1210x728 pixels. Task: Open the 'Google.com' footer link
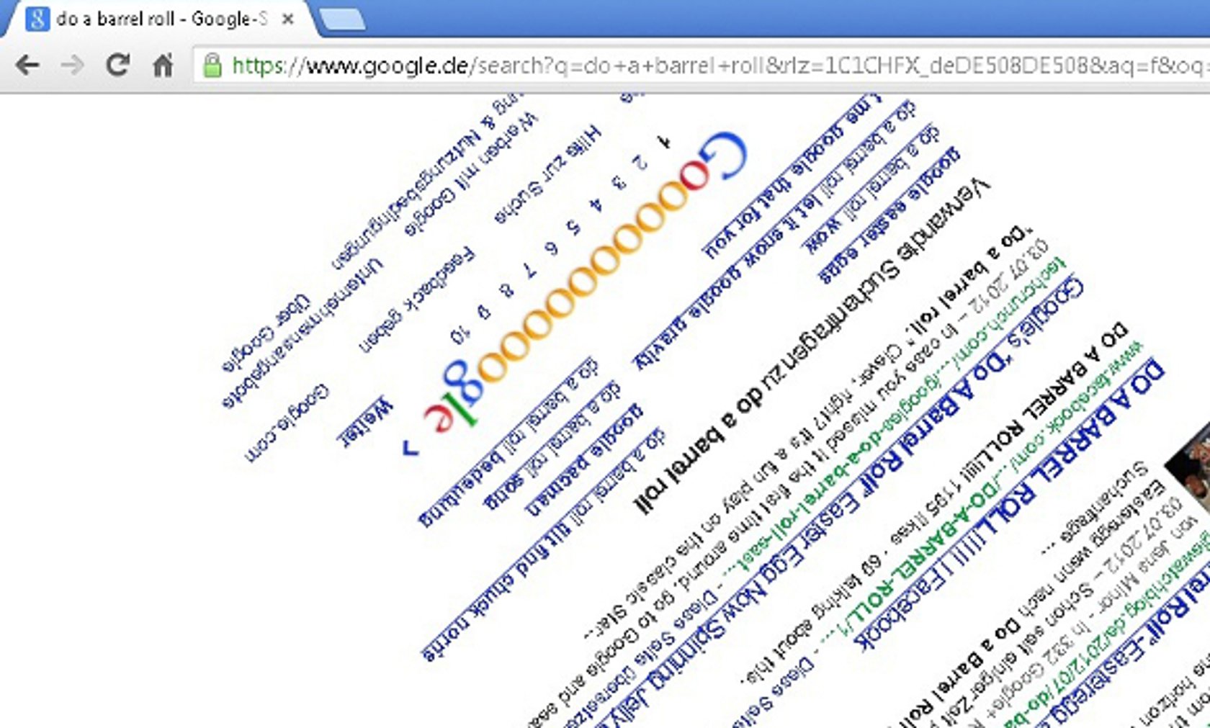tap(287, 423)
